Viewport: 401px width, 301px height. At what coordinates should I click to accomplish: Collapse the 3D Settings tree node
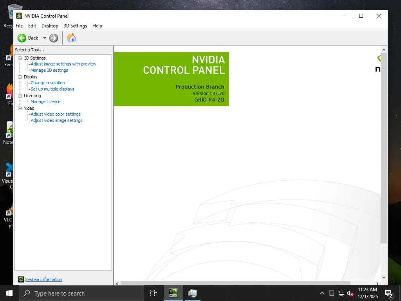[x=20, y=58]
